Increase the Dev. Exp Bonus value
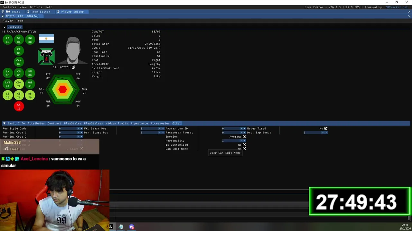The width and height of the screenshot is (412, 231). pyautogui.click(x=326, y=133)
